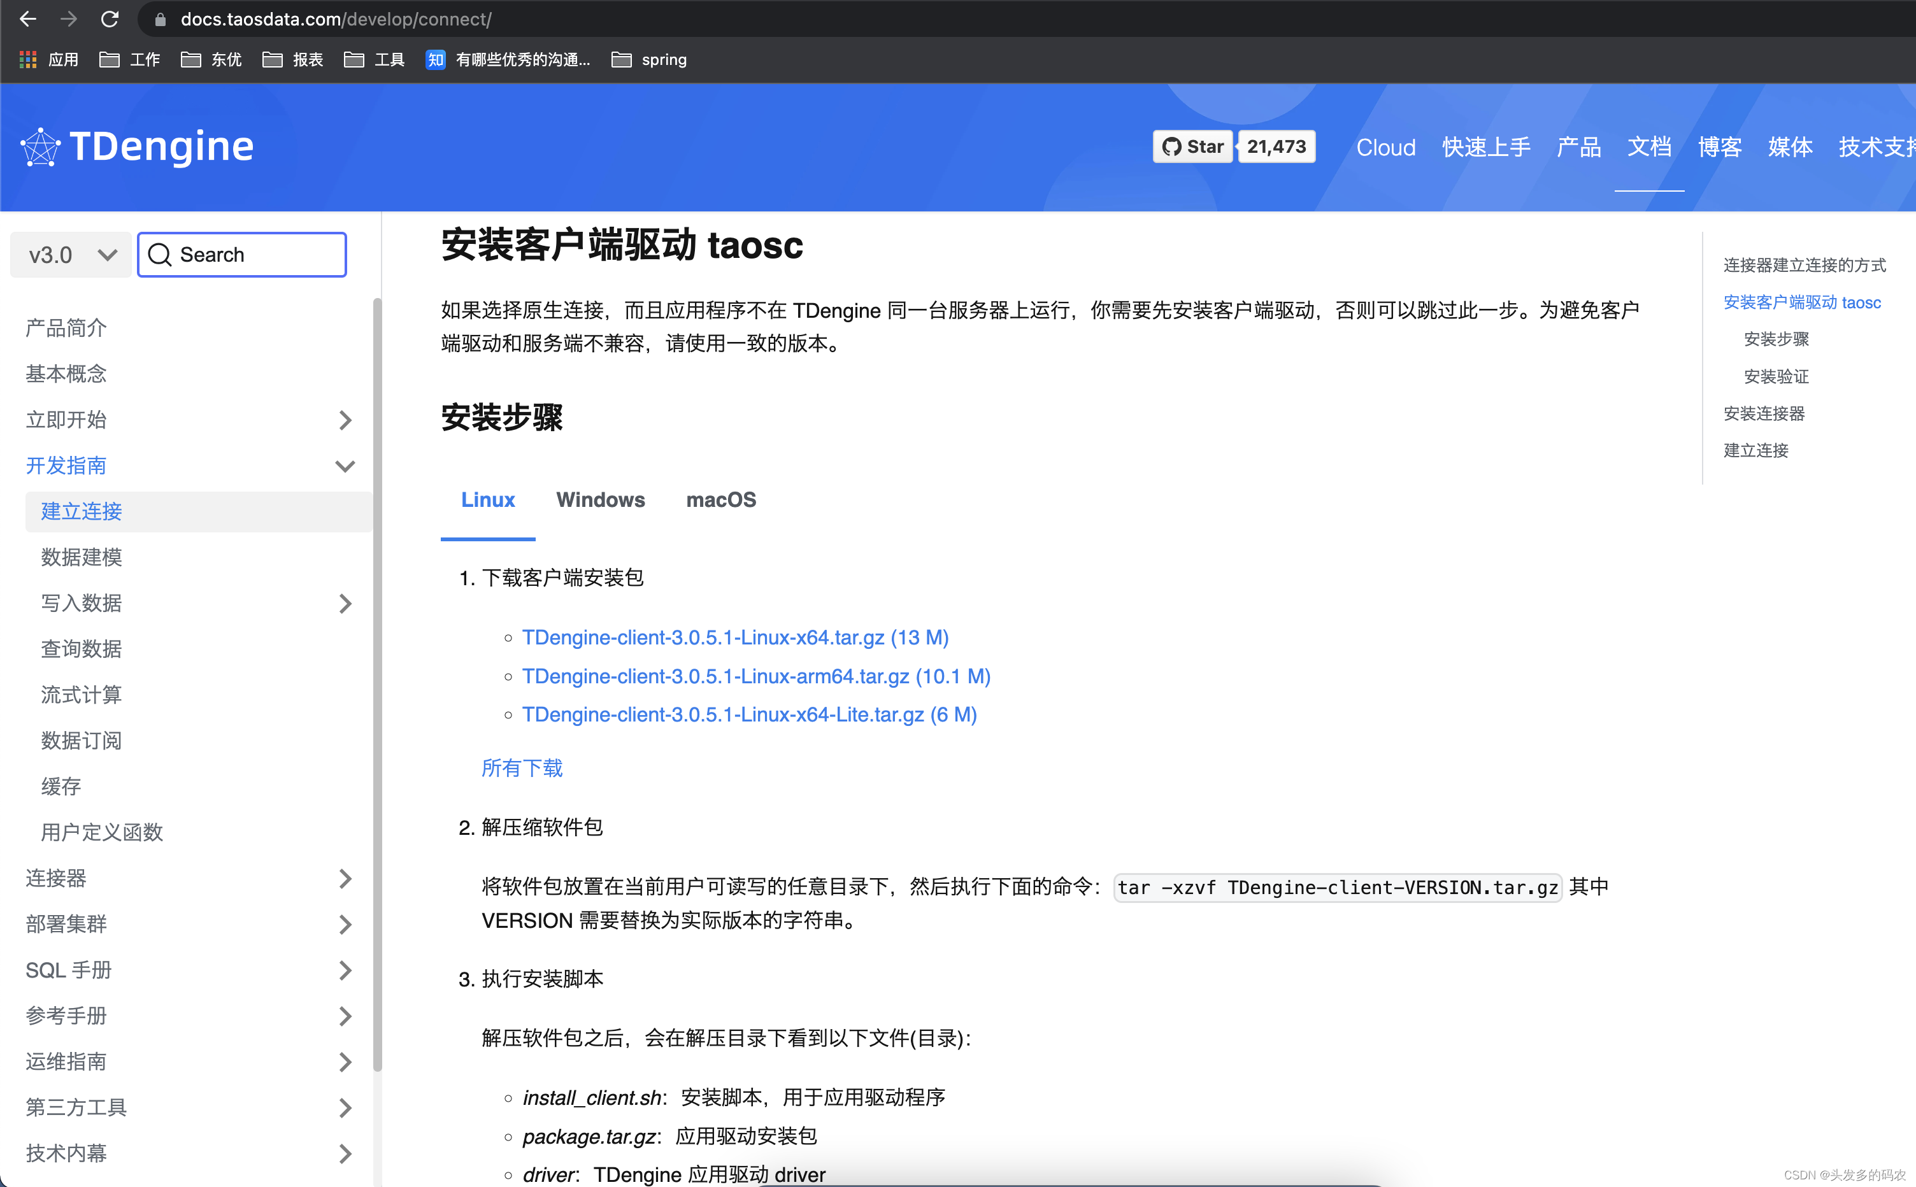The width and height of the screenshot is (1916, 1187).
Task: Download TDengine-client Linux-x64-Lite.tar.gz (6 M)
Action: pyautogui.click(x=749, y=714)
